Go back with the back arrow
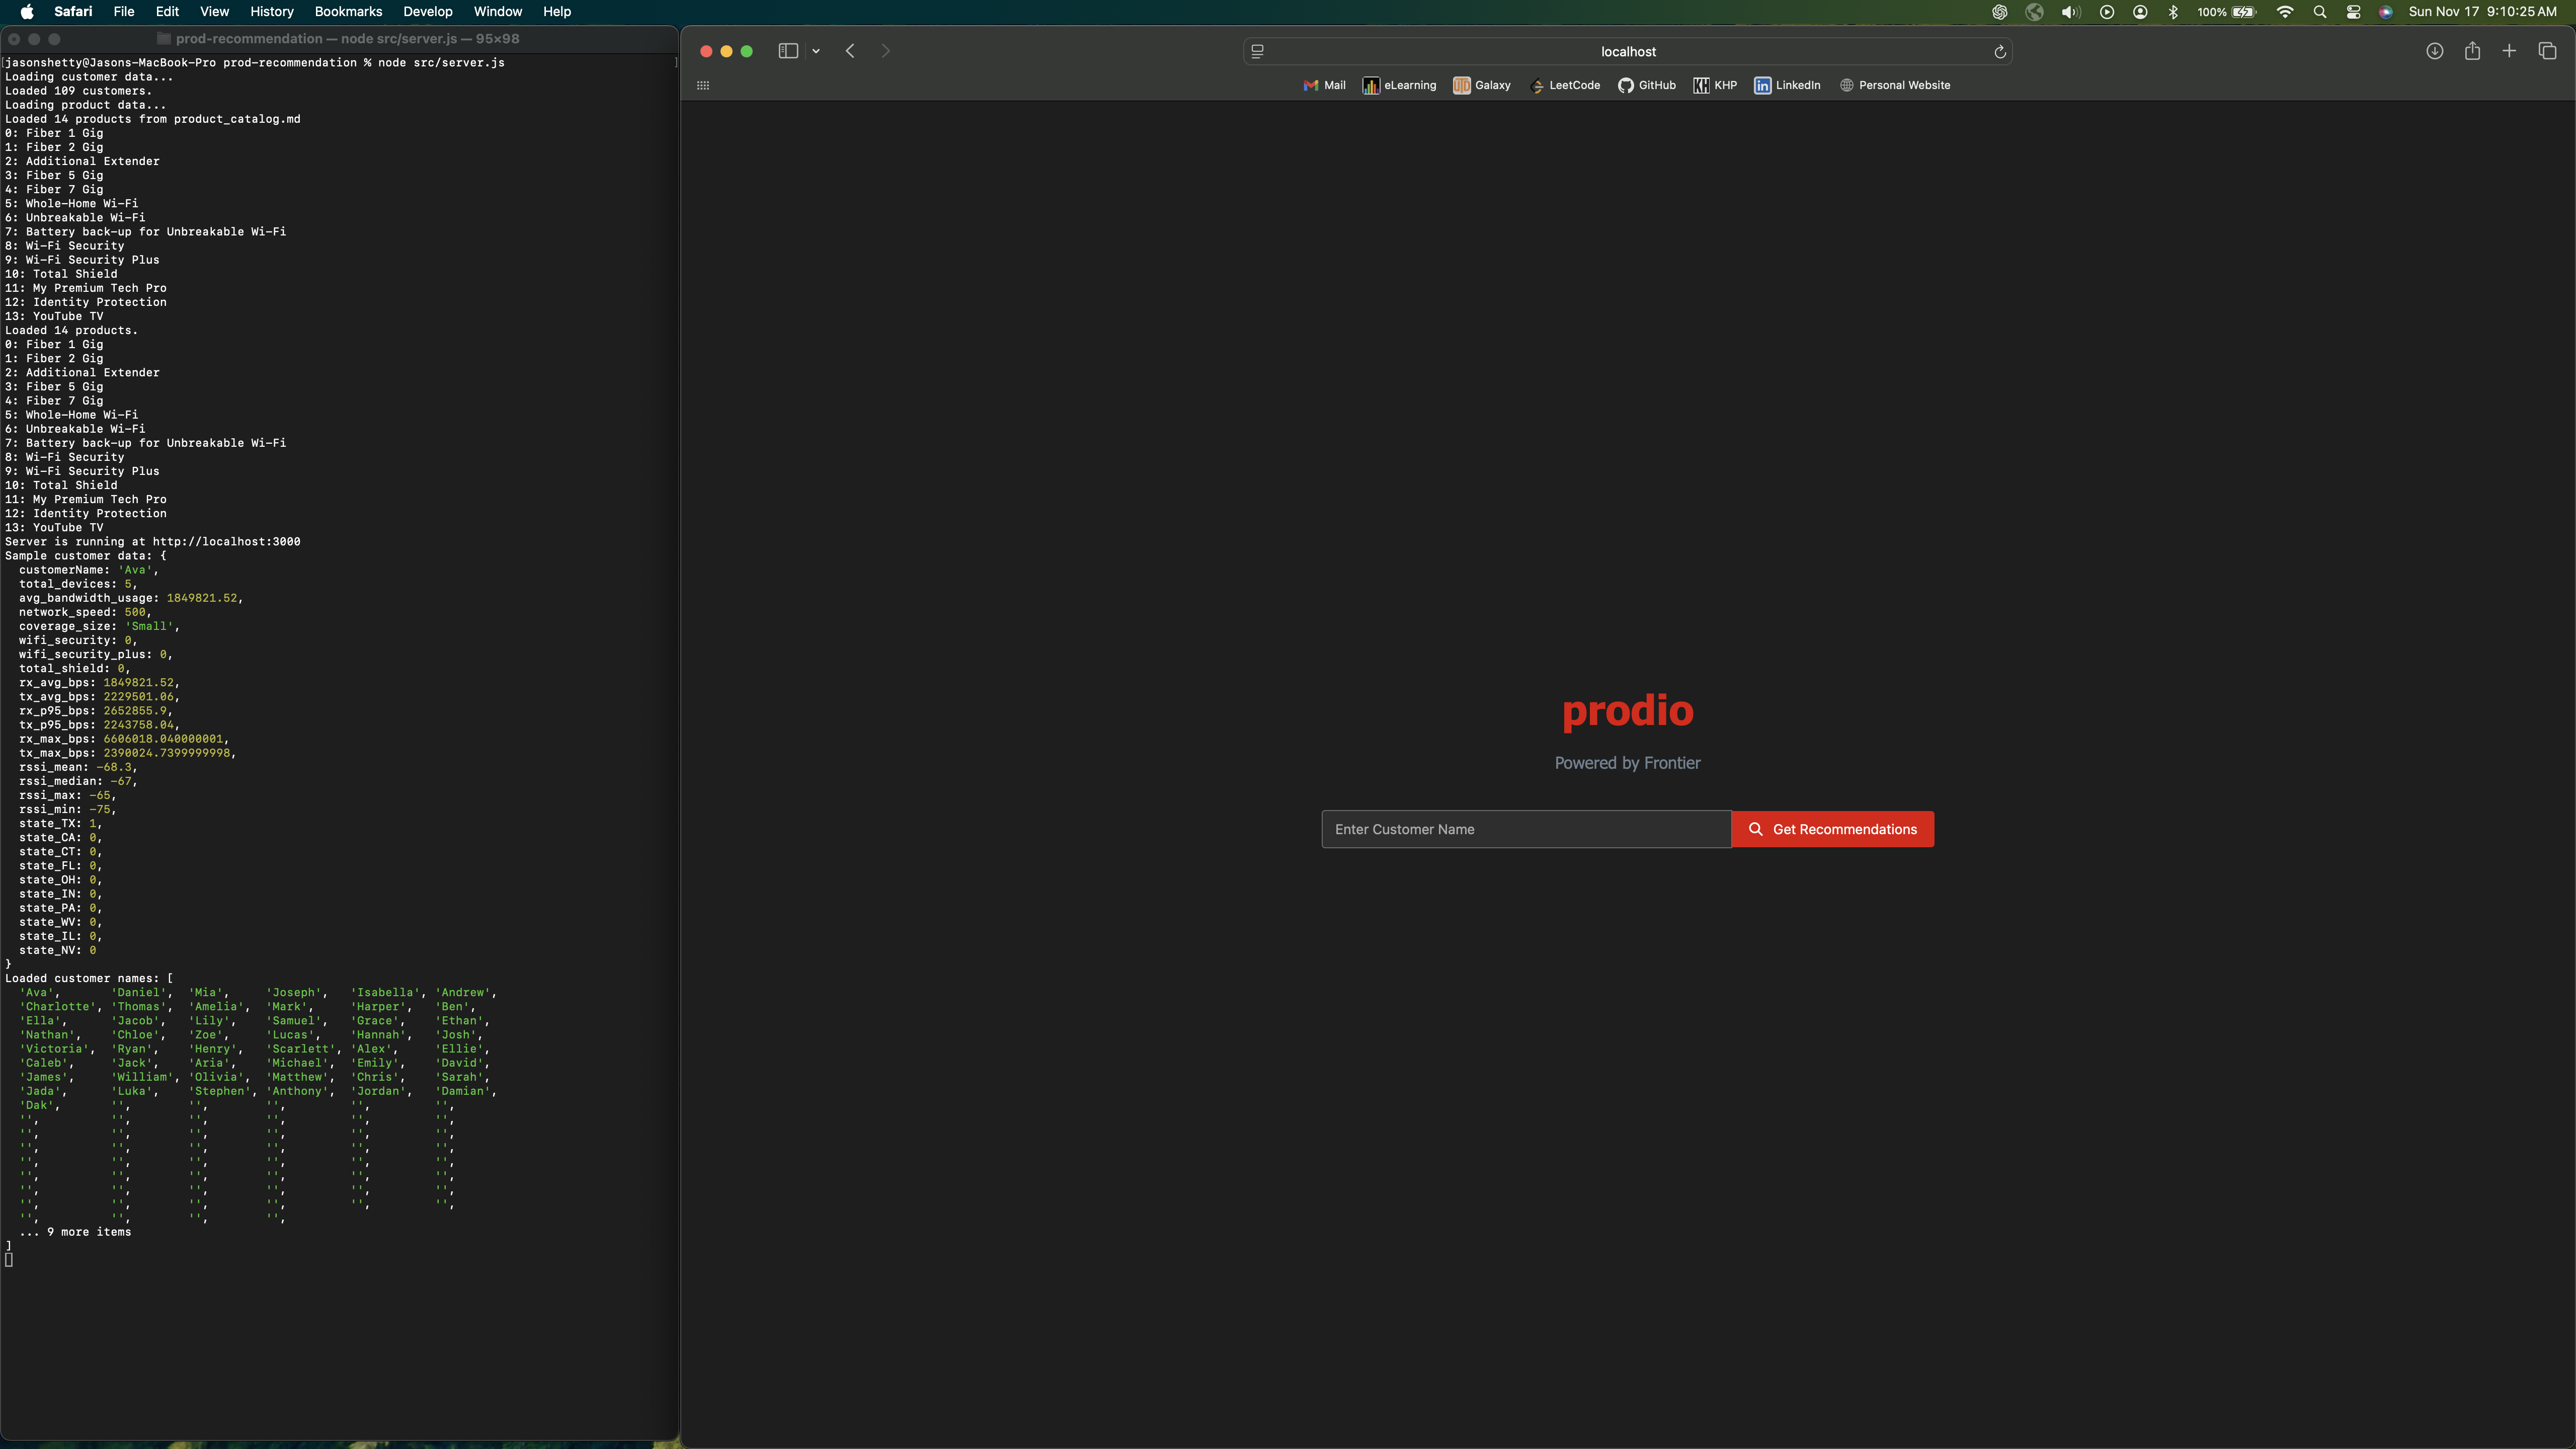Image resolution: width=2576 pixels, height=1449 pixels. tap(850, 51)
